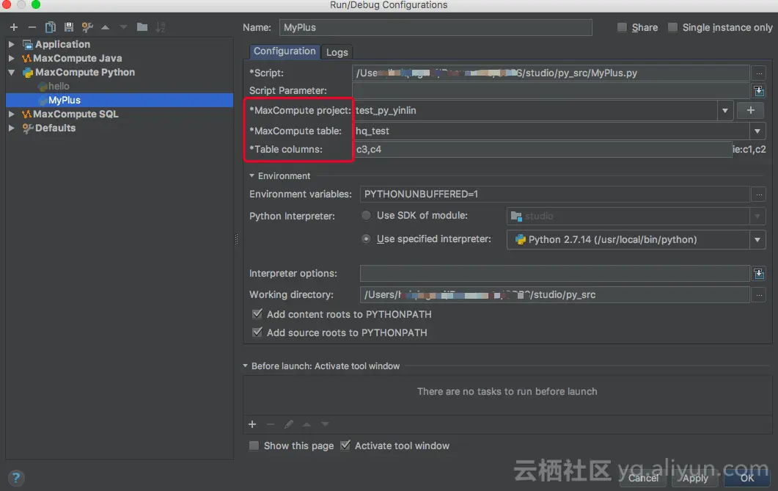Expand the MaxCompute SQL tree node
778x491 pixels.
click(12, 114)
